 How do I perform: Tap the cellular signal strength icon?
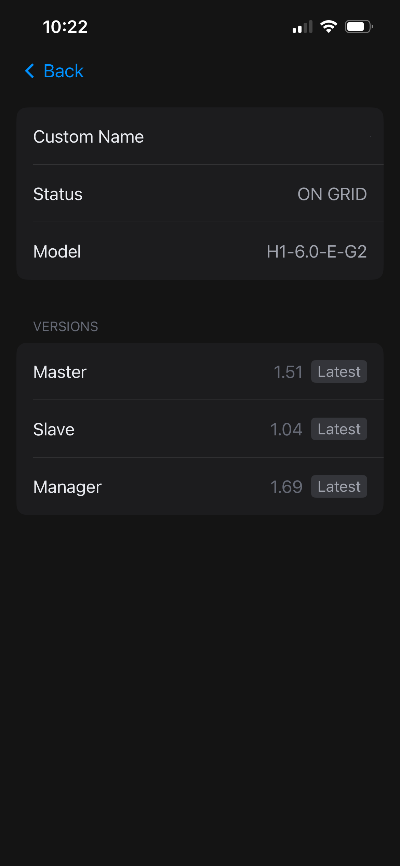tap(303, 27)
